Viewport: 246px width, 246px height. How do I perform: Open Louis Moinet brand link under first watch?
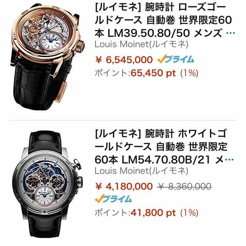141,44
